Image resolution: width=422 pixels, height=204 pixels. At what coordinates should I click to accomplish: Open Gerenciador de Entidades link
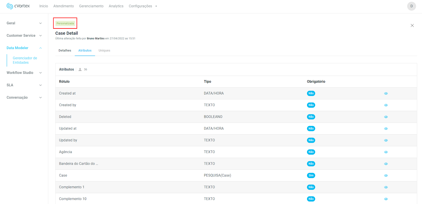click(x=25, y=60)
